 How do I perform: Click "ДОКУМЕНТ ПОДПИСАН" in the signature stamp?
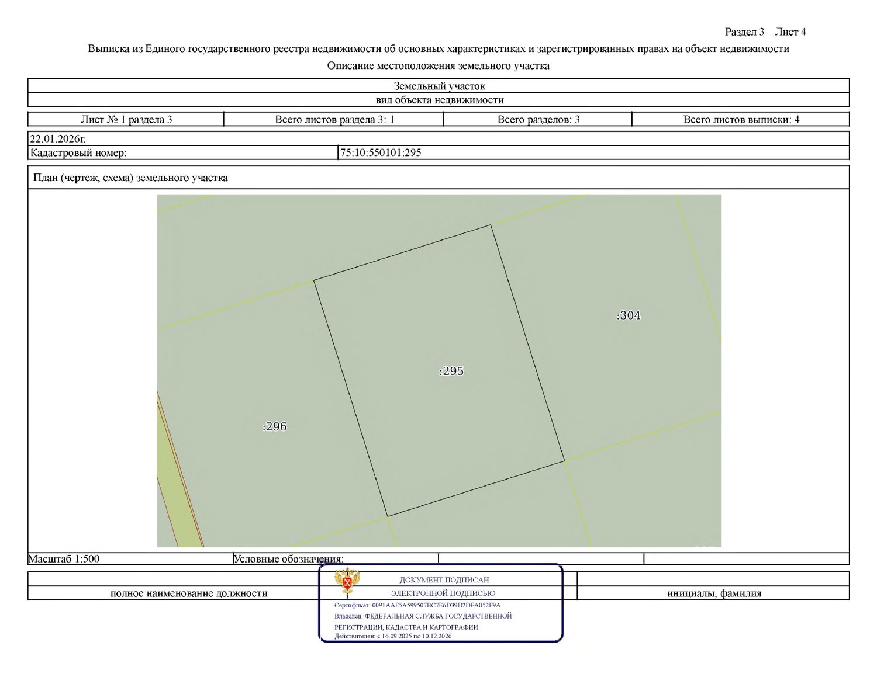(444, 580)
